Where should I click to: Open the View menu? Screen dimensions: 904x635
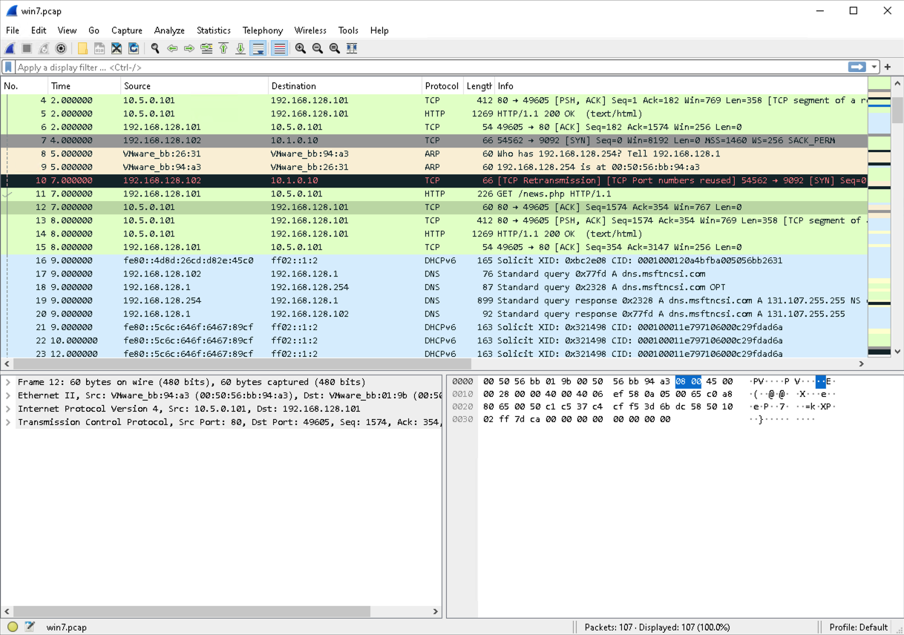(67, 30)
